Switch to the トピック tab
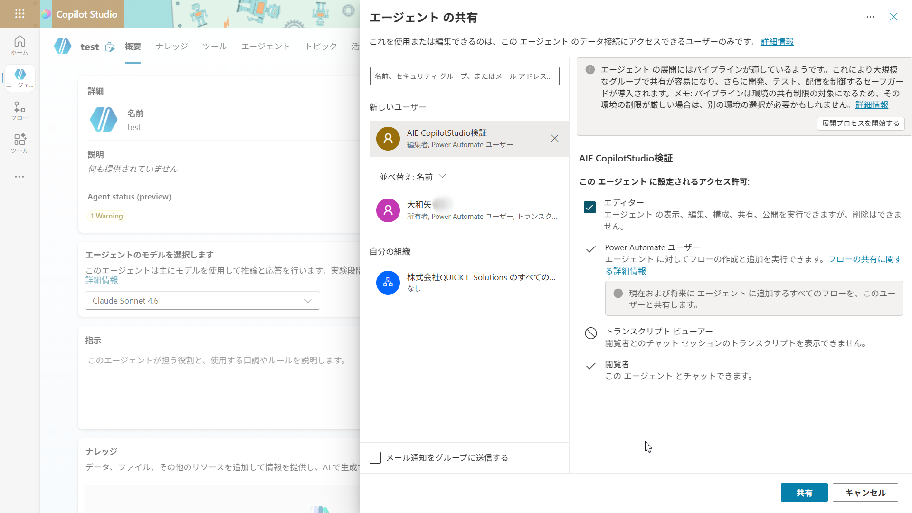 pyautogui.click(x=321, y=47)
